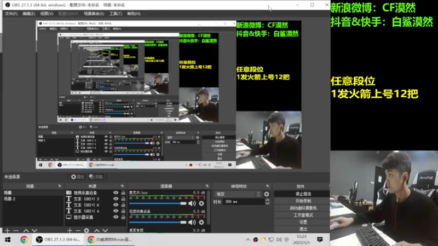Open the 渐变 transition dropdown
This screenshot has height=246, width=438.
pyautogui.click(x=238, y=194)
